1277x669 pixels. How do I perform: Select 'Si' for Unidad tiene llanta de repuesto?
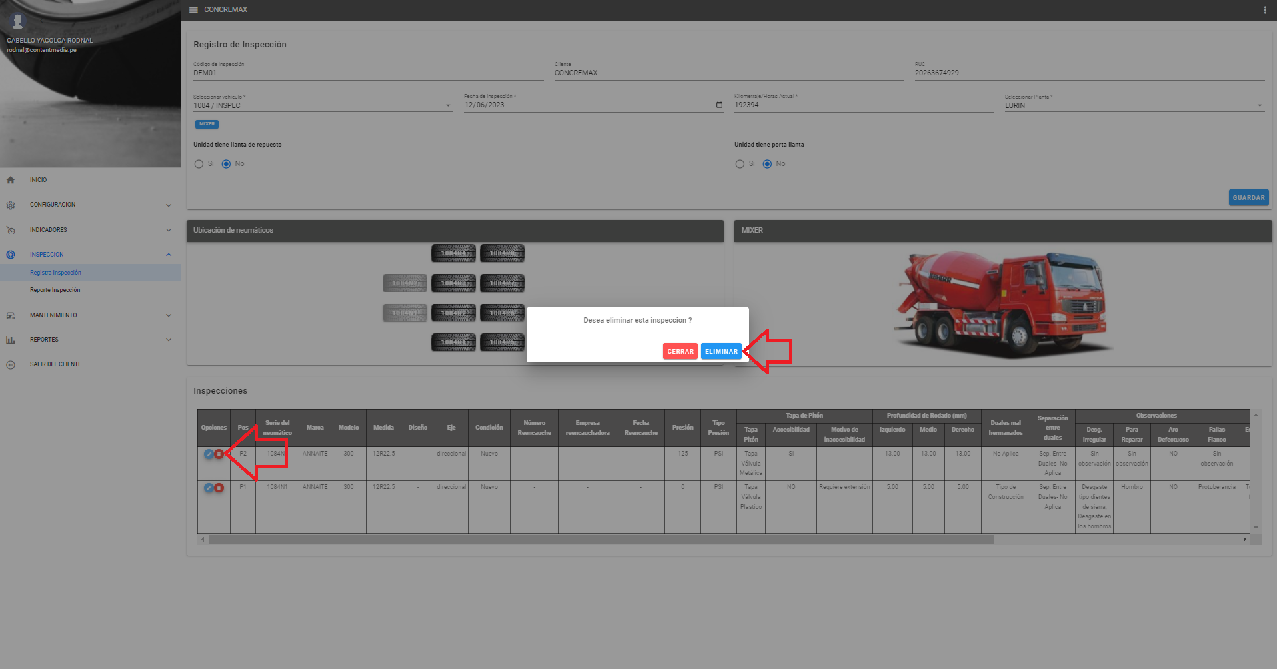coord(199,164)
